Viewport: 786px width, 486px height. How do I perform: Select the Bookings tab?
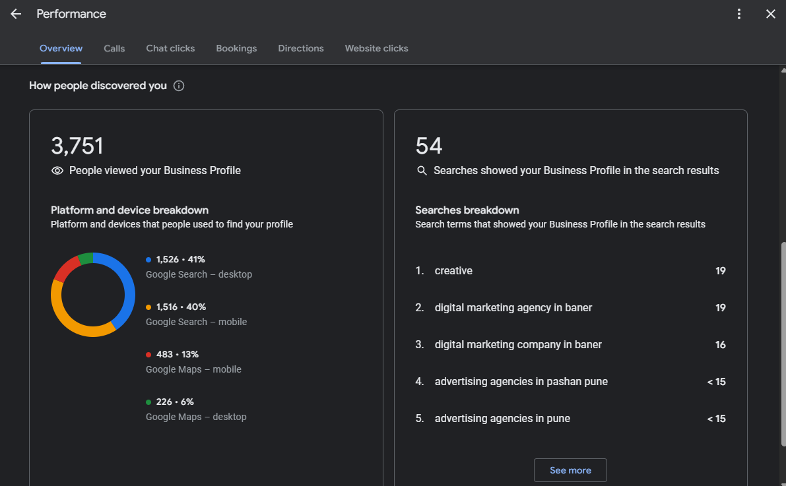pyautogui.click(x=236, y=48)
